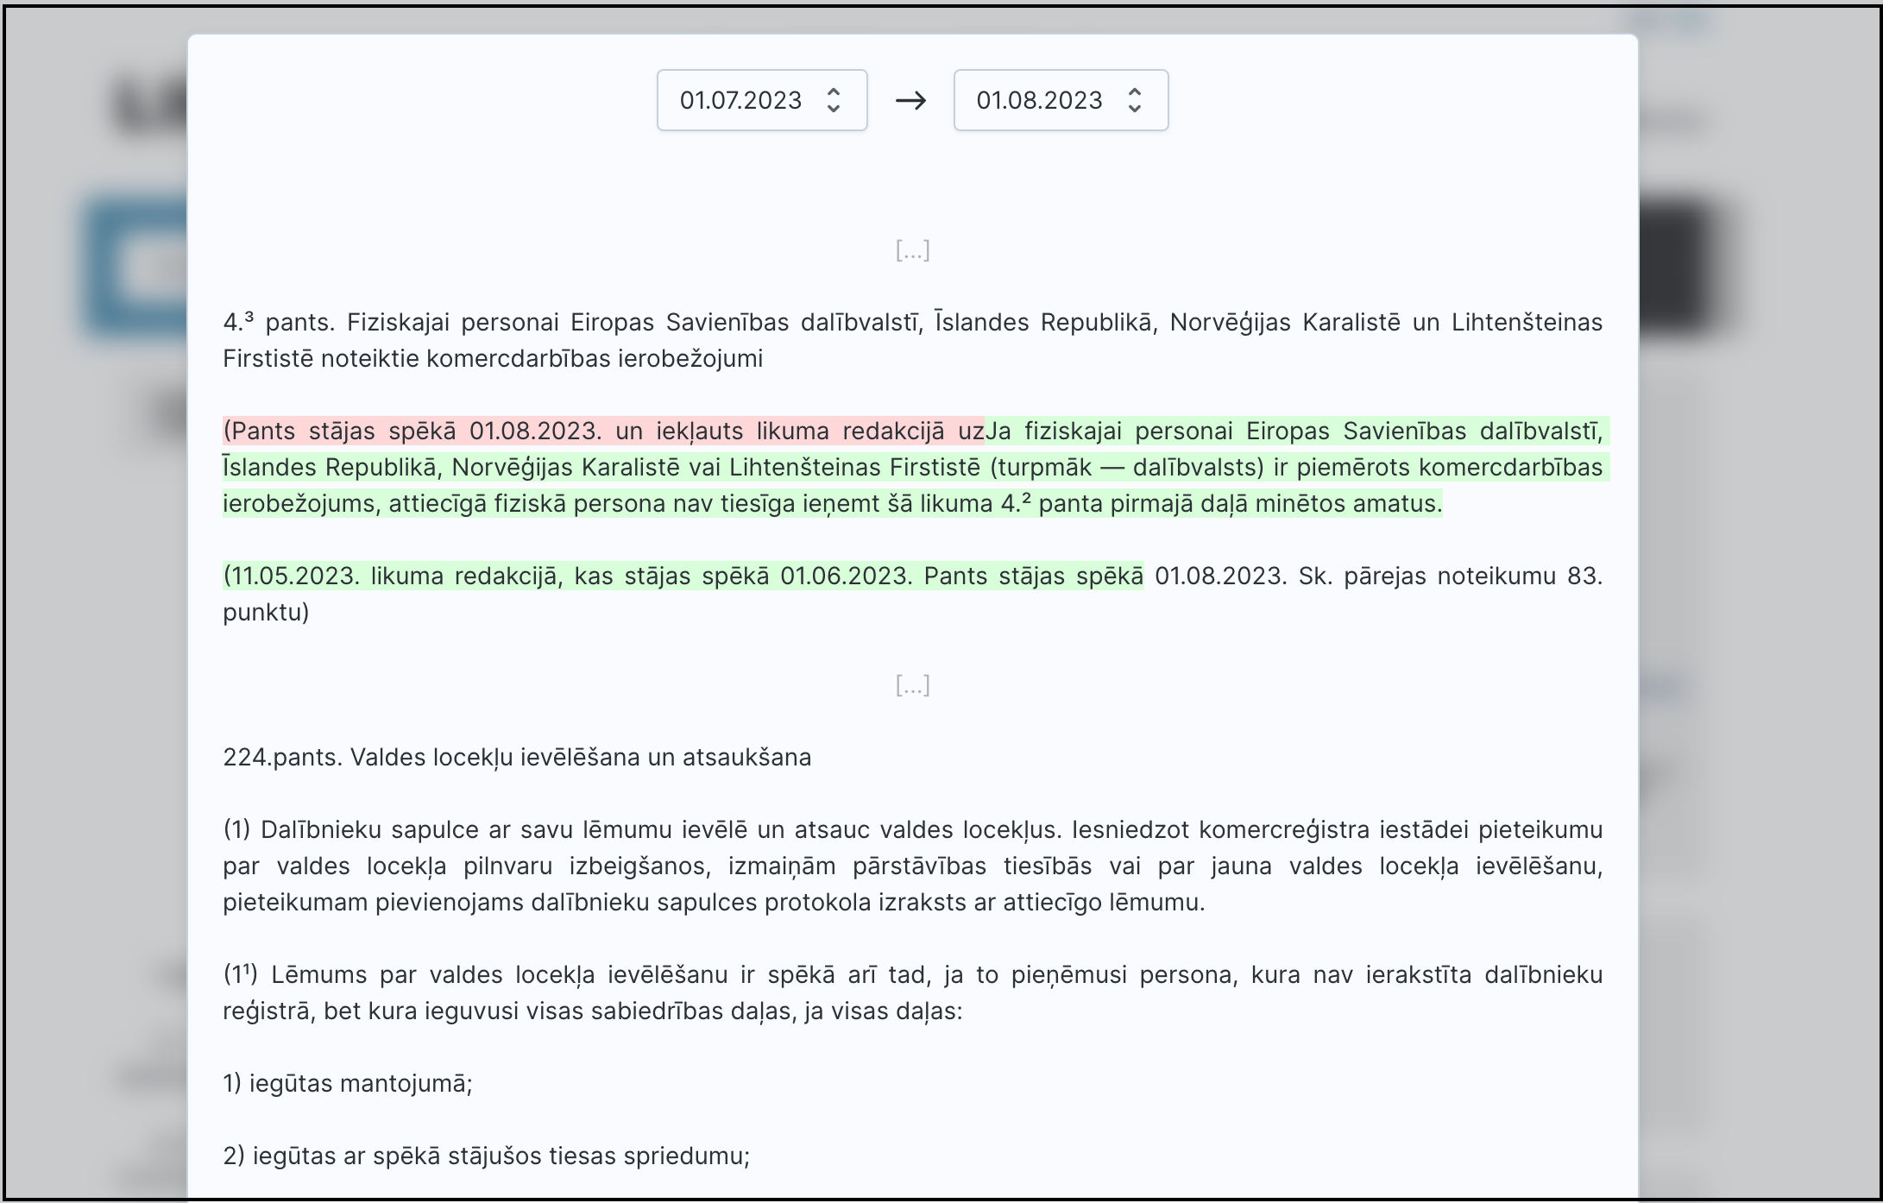Screen dimensions: 1883x1203
Task: Click paragraph (1¹) "Lēmums par valdes locekļa ievēlēšanu"
Action: tap(912, 992)
